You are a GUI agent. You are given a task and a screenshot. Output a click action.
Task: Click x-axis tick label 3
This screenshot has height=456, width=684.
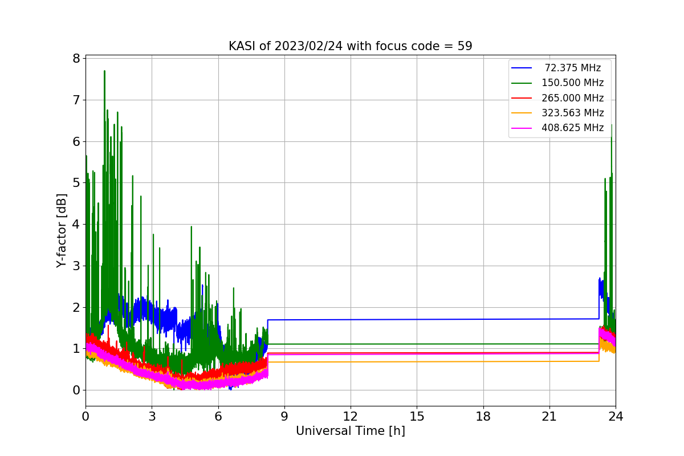point(152,416)
